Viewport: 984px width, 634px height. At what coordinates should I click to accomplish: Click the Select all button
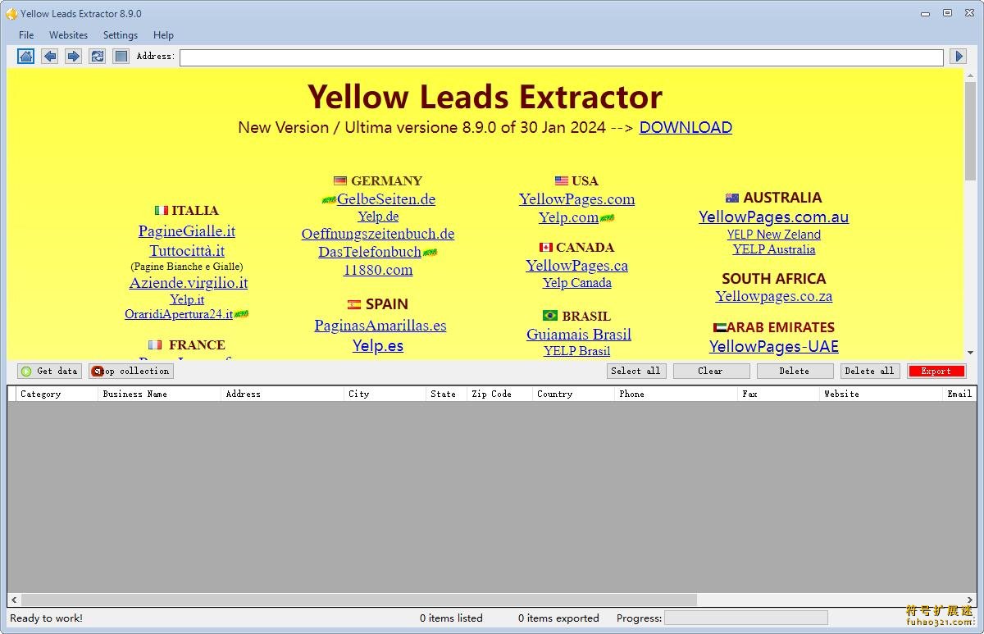coord(635,371)
